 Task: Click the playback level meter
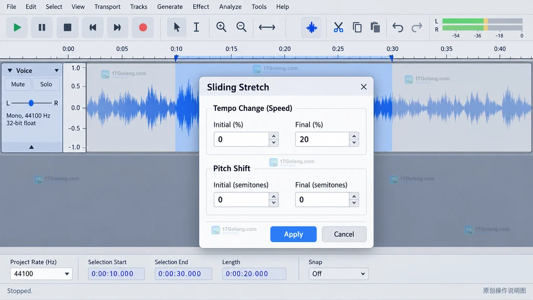(483, 24)
